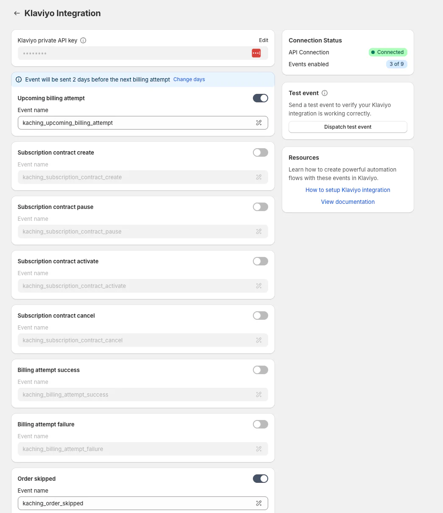Enable the Subscription contract create toggle

261,152
